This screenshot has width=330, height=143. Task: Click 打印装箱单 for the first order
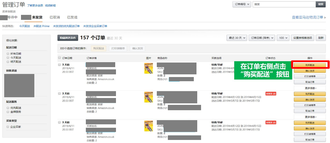coord(310,76)
